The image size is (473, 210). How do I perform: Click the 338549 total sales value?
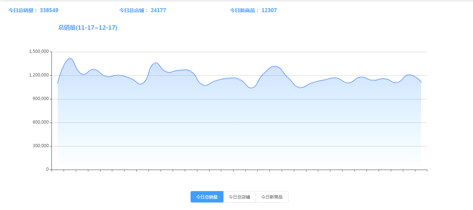click(49, 10)
